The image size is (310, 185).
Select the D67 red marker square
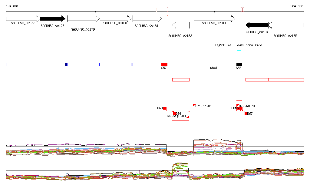[x=246, y=114]
